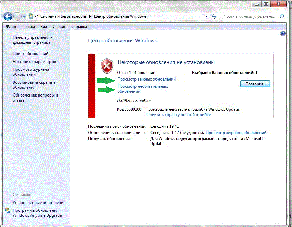
Task: Open 'Настройка параметров' sidebar link
Action: coord(34,62)
